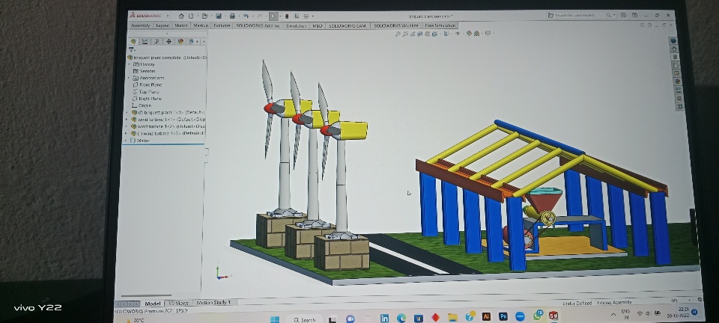Open WhatsApp from the taskbar
The image size is (719, 323).
537,316
